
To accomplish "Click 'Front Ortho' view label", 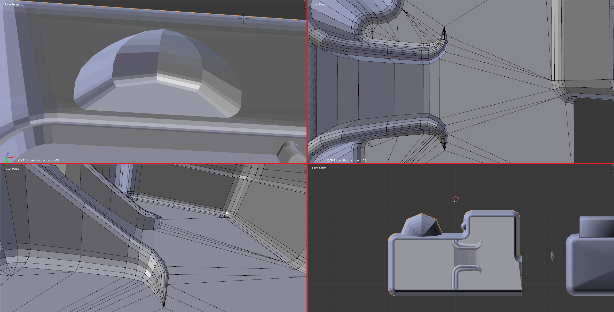I will (319, 168).
